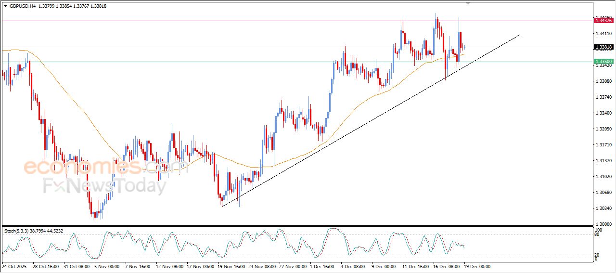Click the 1.32400 price scale label
The image size is (616, 273).
coord(603,113)
